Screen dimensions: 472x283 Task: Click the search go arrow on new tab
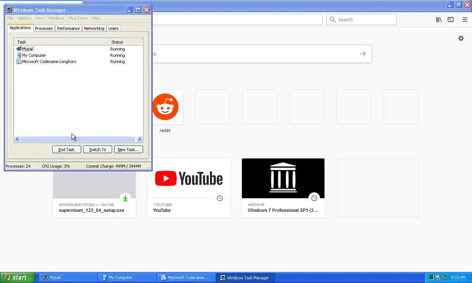(363, 54)
